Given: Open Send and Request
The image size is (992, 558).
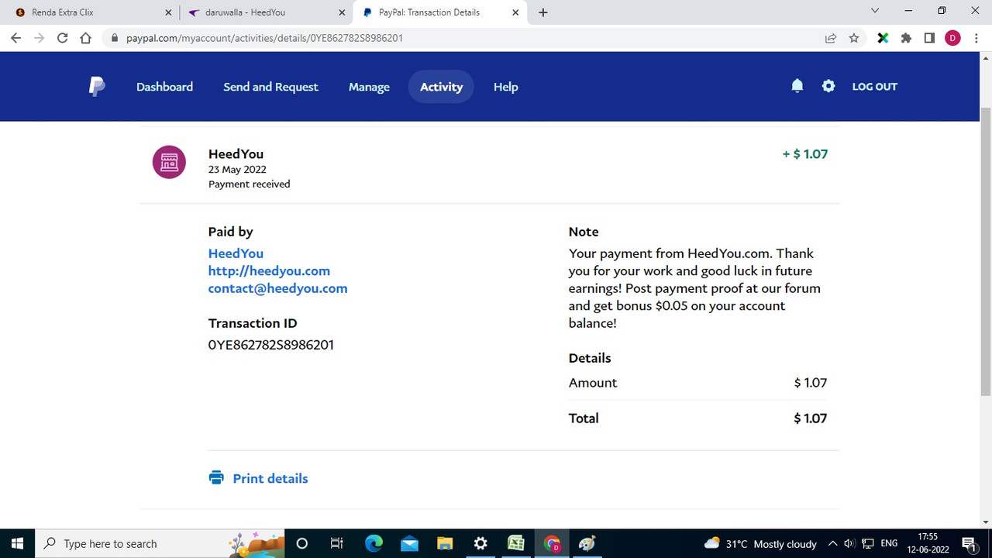Looking at the screenshot, I should tap(270, 87).
